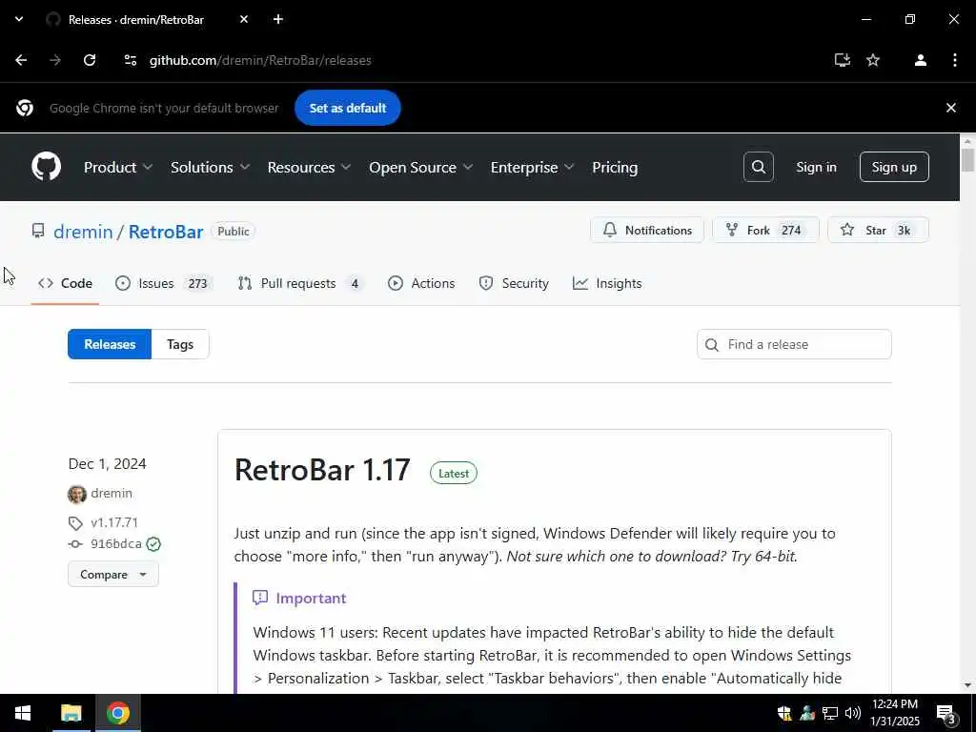Open the Chrome profile icon

click(921, 60)
